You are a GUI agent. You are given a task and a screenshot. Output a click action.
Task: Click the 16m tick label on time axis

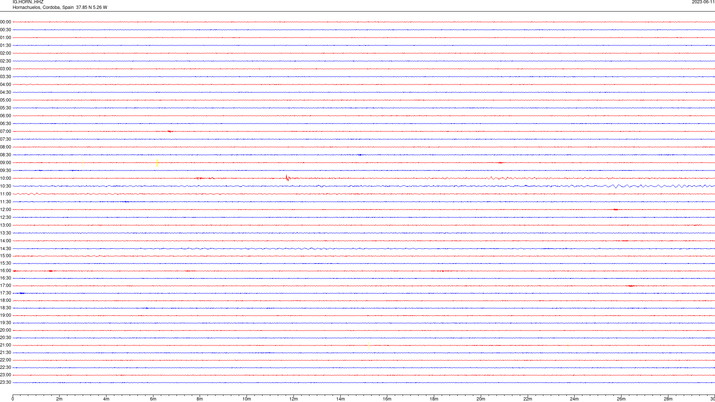click(387, 399)
